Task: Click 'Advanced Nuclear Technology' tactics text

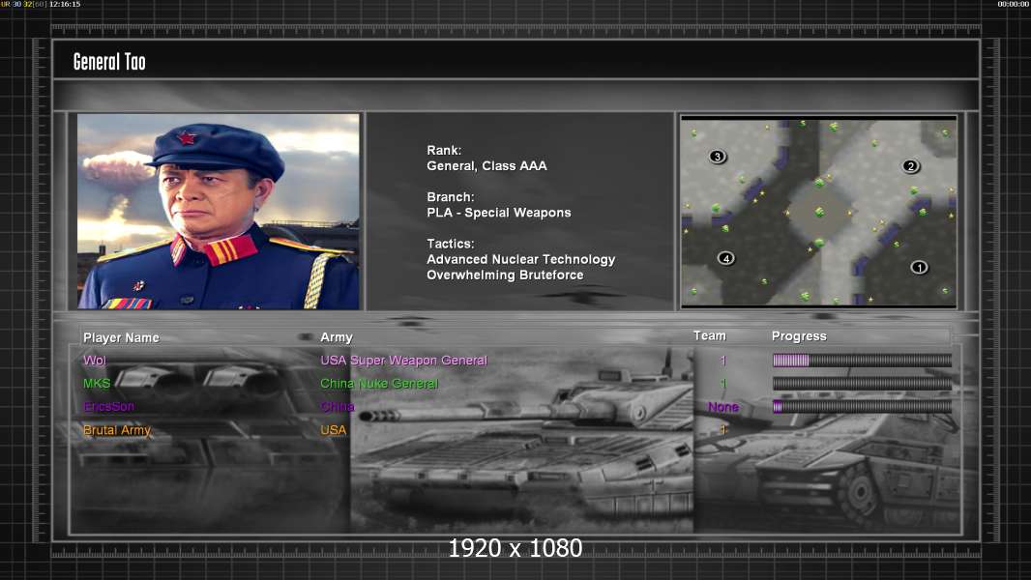Action: click(x=520, y=259)
